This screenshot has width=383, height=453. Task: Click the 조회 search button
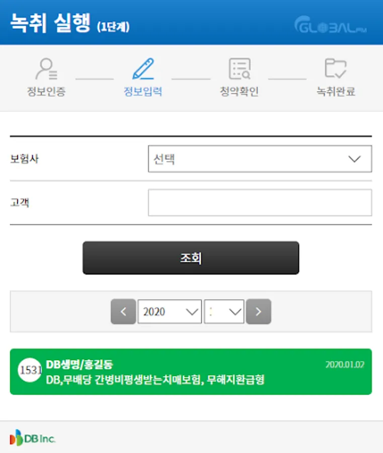click(191, 258)
